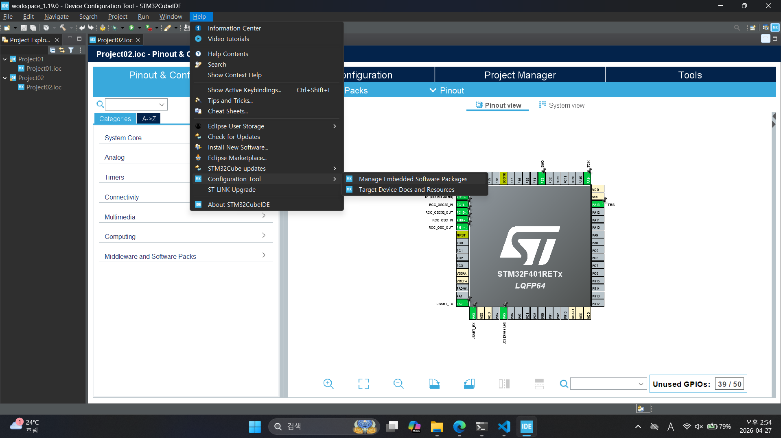Open the STM32Cube updates submenu
781x438 pixels.
point(267,168)
